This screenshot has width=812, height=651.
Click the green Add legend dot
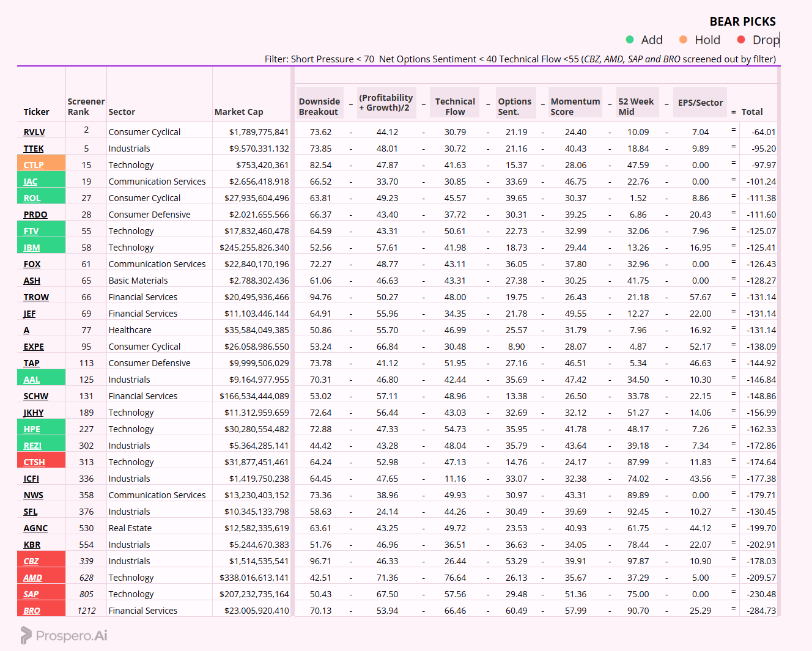630,40
